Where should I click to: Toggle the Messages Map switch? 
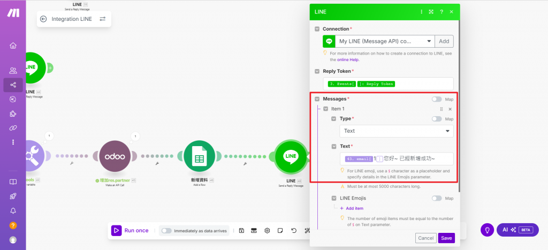tap(437, 99)
